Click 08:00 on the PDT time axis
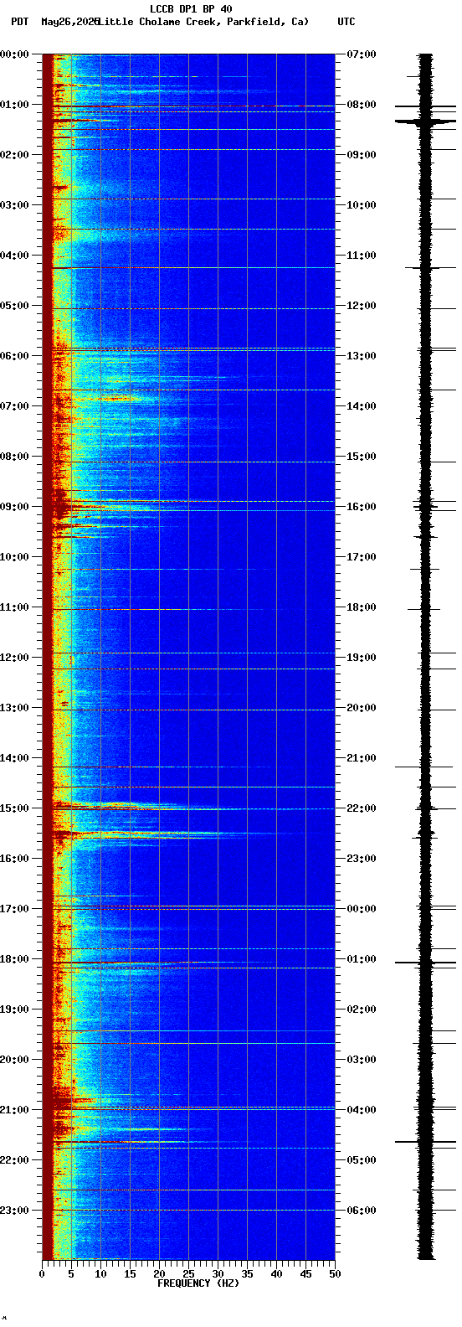 pyautogui.click(x=15, y=457)
